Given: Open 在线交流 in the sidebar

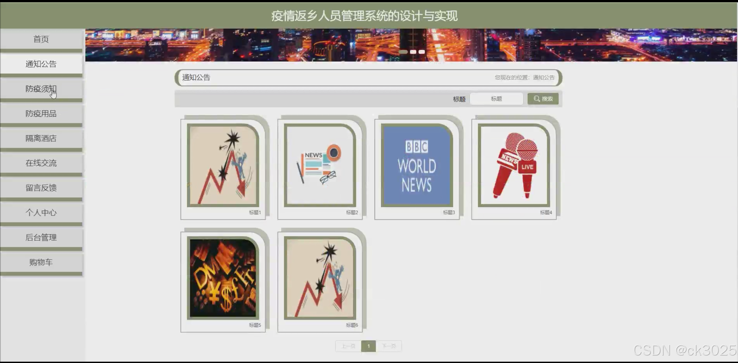Looking at the screenshot, I should point(41,163).
